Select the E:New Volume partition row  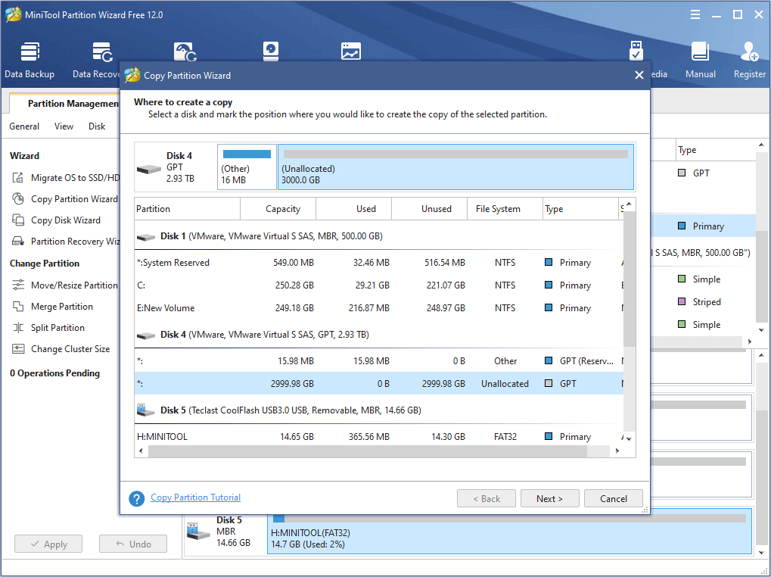click(378, 308)
